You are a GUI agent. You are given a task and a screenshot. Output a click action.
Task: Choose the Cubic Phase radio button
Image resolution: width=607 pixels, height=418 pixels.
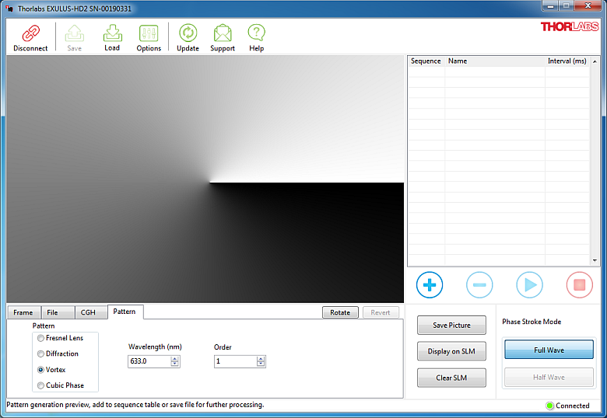pos(40,385)
